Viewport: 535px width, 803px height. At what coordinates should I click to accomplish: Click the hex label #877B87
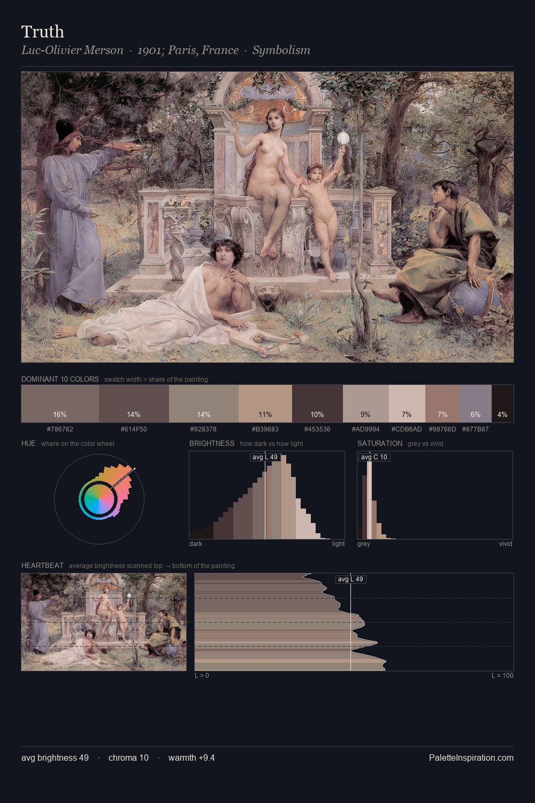[x=476, y=429]
